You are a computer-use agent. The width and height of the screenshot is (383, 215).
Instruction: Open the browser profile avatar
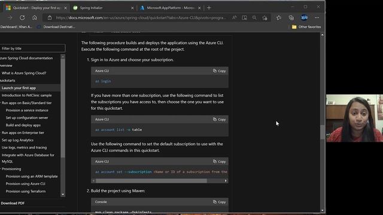click(304, 17)
